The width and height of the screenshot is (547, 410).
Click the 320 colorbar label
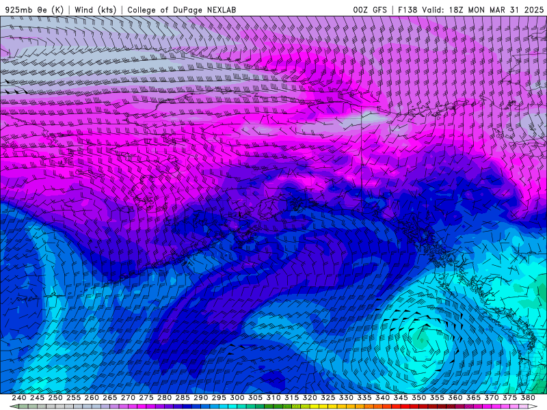pos(310,398)
